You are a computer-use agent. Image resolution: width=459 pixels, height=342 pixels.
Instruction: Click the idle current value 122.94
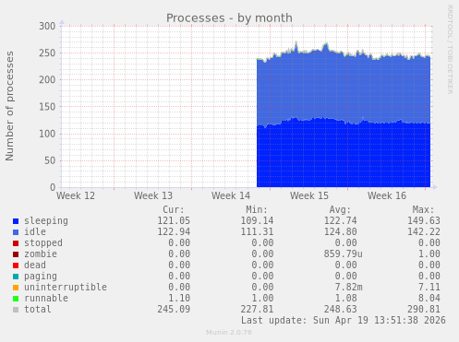[174, 232]
